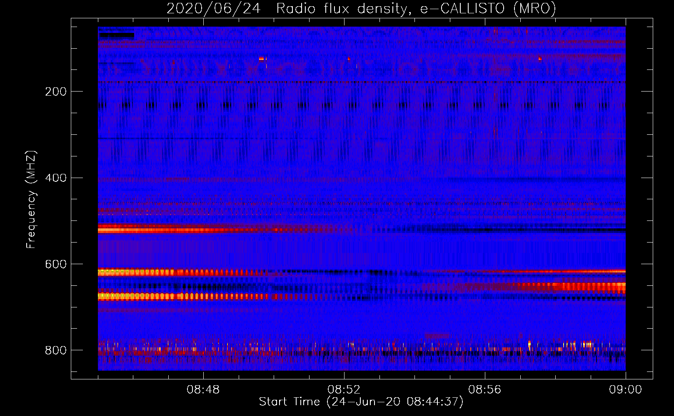The width and height of the screenshot is (674, 416).
Task: Click the 400 MHz frequency tick label
Action: tap(56, 178)
